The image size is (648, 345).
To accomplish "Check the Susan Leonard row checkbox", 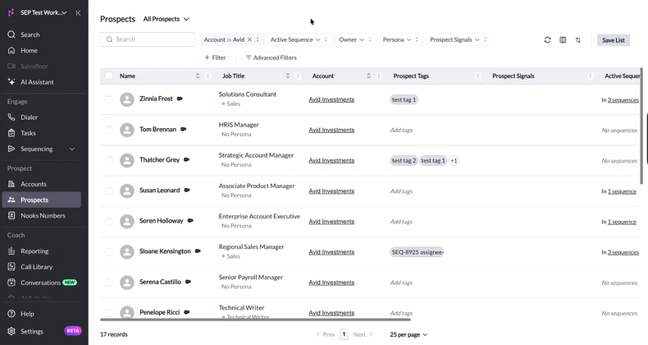I will (x=109, y=191).
